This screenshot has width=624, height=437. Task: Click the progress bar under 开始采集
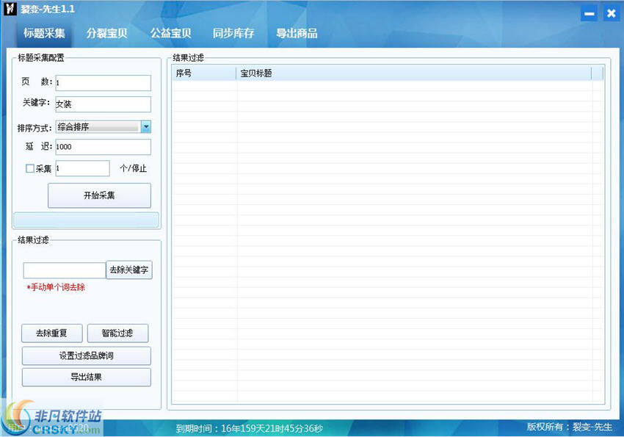coord(86,220)
